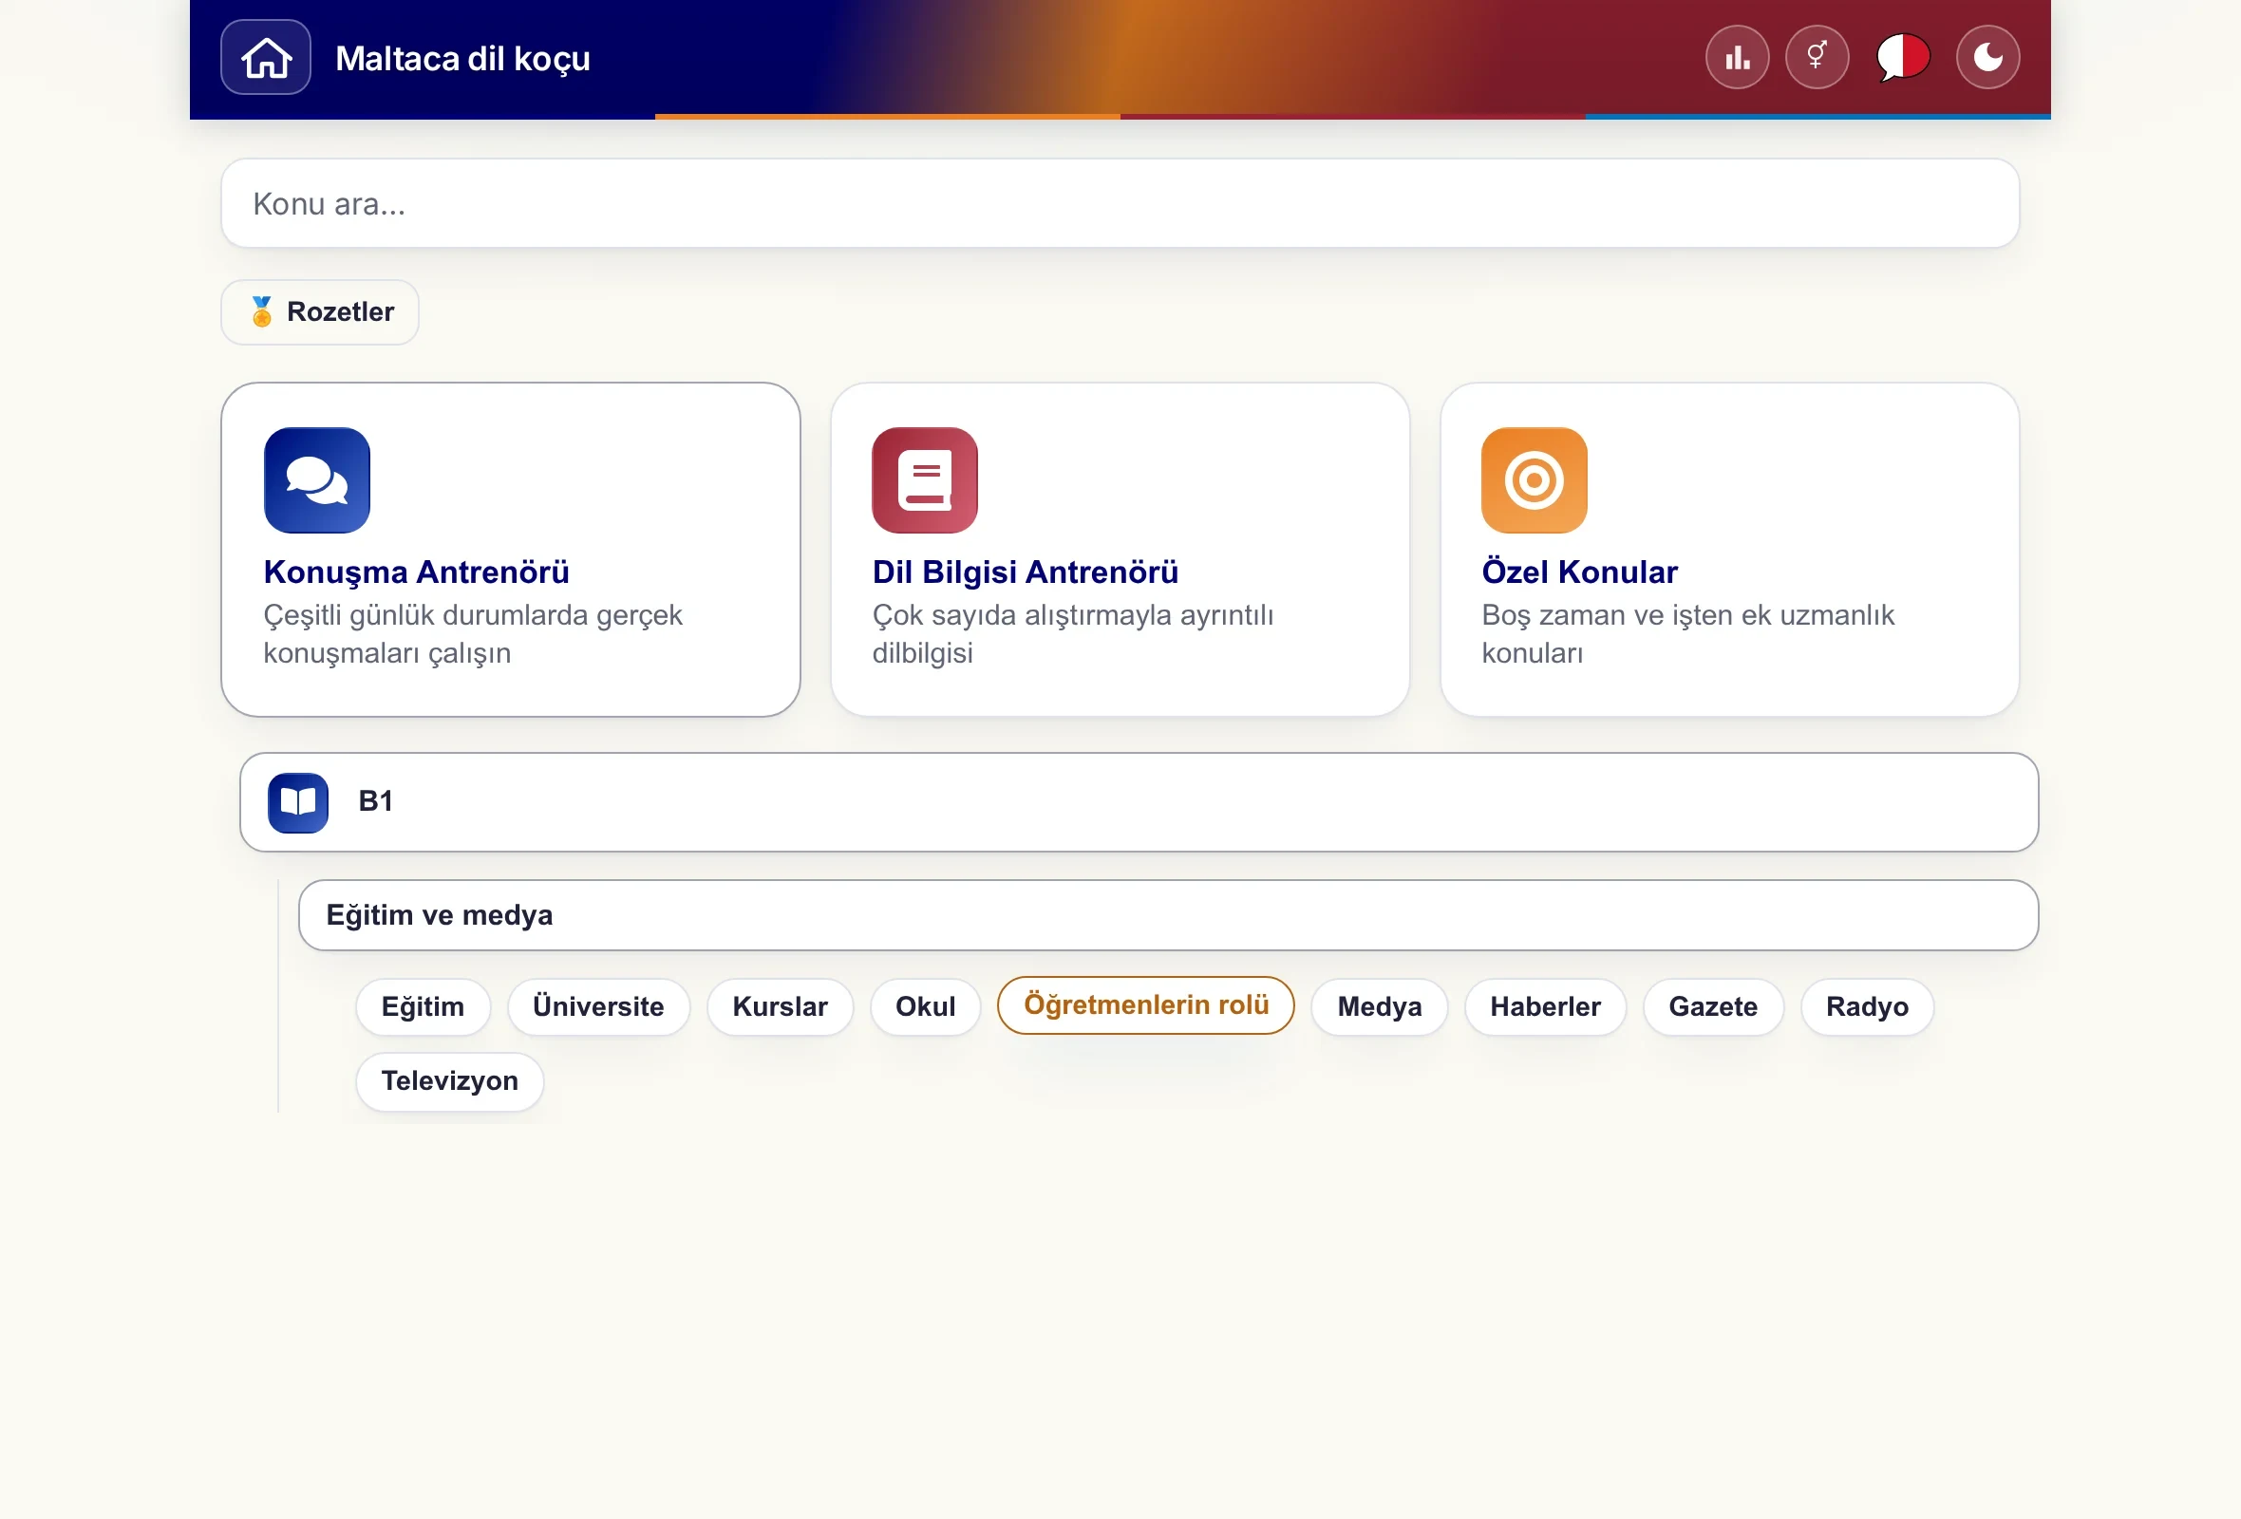Image resolution: width=2241 pixels, height=1519 pixels.
Task: Open statistics bar chart icon
Action: (1737, 58)
